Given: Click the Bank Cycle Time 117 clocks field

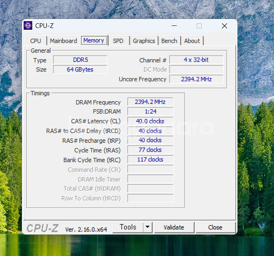Looking at the screenshot, I should [150, 159].
